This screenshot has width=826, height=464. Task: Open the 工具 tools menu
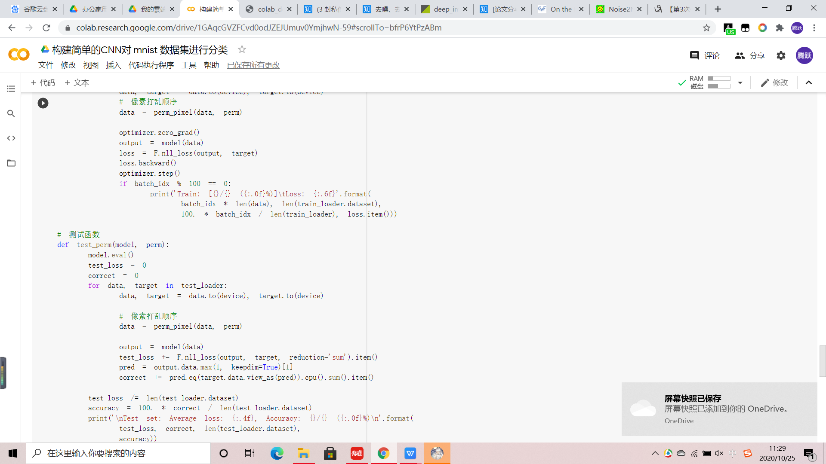coord(188,65)
